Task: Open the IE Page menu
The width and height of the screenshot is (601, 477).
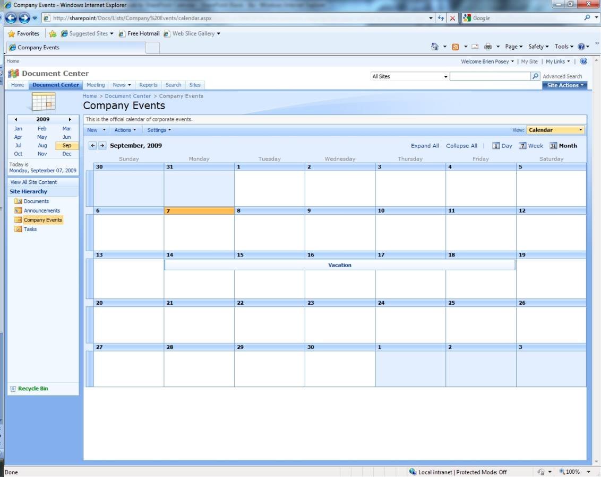Action: pyautogui.click(x=513, y=47)
